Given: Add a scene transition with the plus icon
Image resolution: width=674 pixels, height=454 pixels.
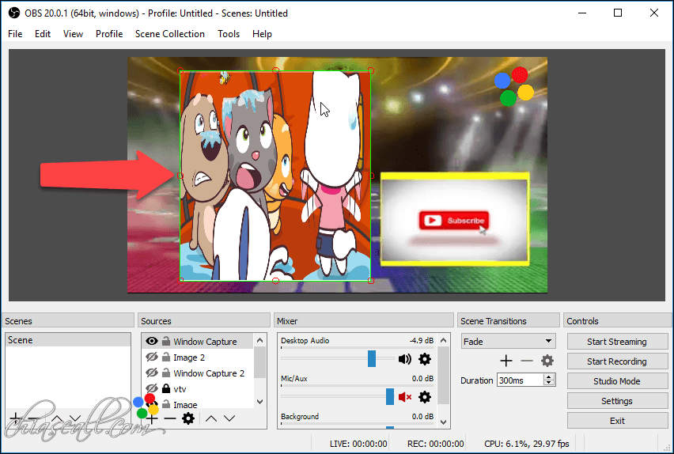Looking at the screenshot, I should point(506,361).
